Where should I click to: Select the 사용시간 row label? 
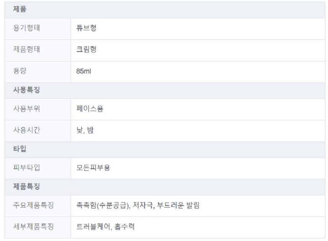click(27, 130)
